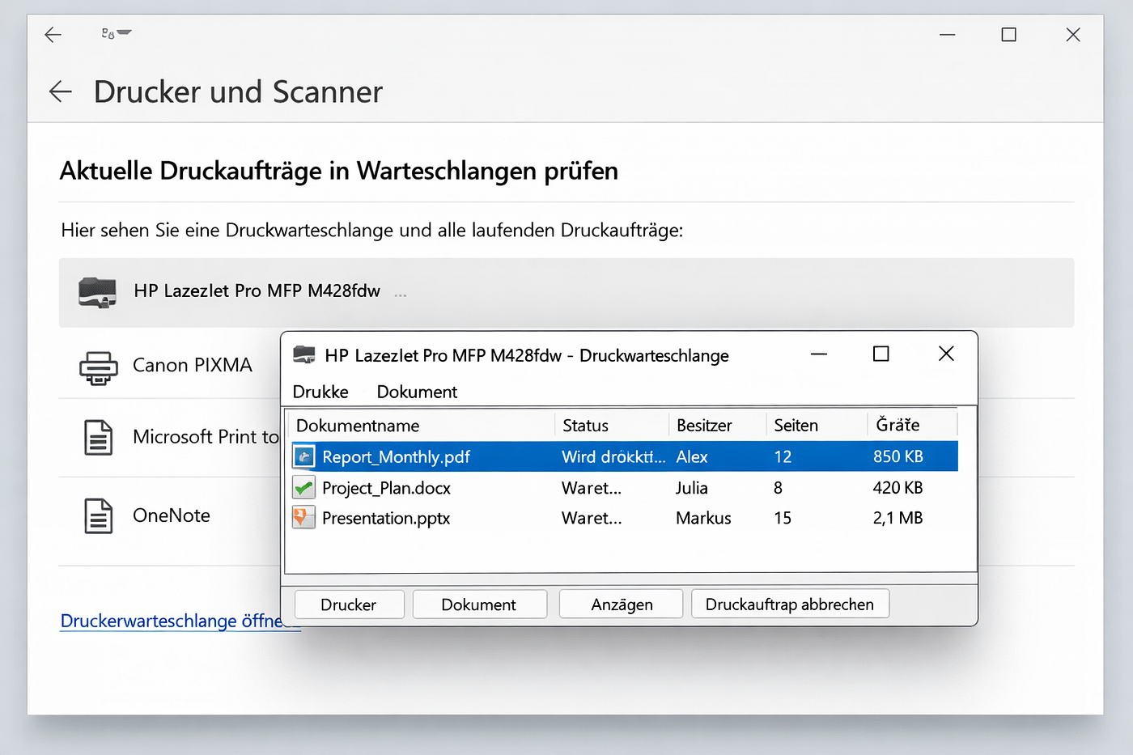Click the title bar back arrow
Image resolution: width=1133 pixels, height=755 pixels.
click(53, 35)
